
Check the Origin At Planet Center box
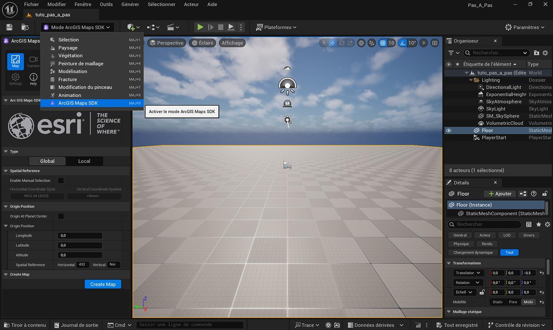pos(61,216)
